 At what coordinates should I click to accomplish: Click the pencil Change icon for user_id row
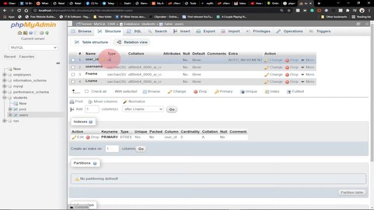[x=266, y=60]
